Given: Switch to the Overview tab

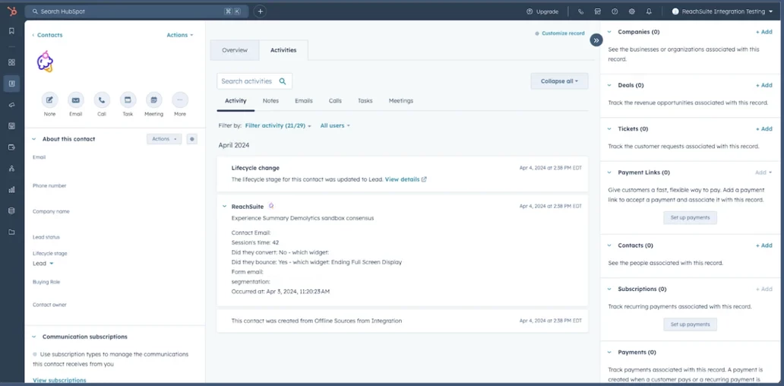Looking at the screenshot, I should click(235, 50).
